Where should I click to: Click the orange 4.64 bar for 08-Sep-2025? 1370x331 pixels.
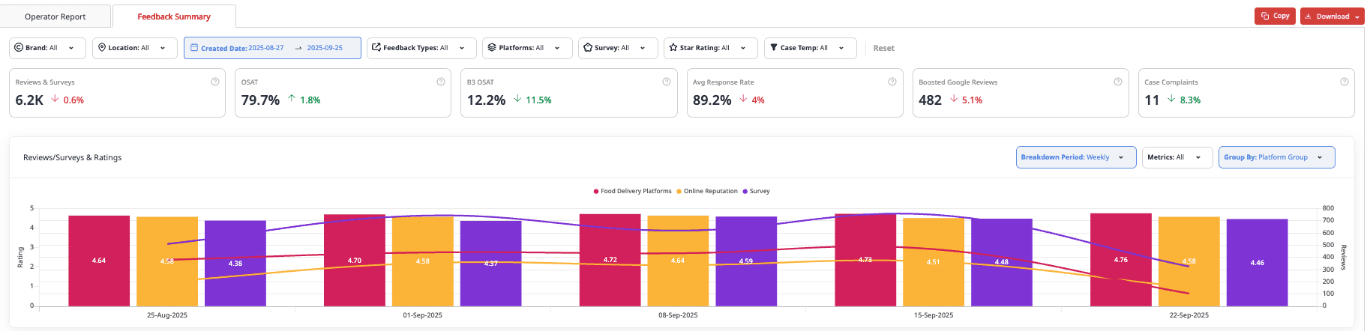678,261
